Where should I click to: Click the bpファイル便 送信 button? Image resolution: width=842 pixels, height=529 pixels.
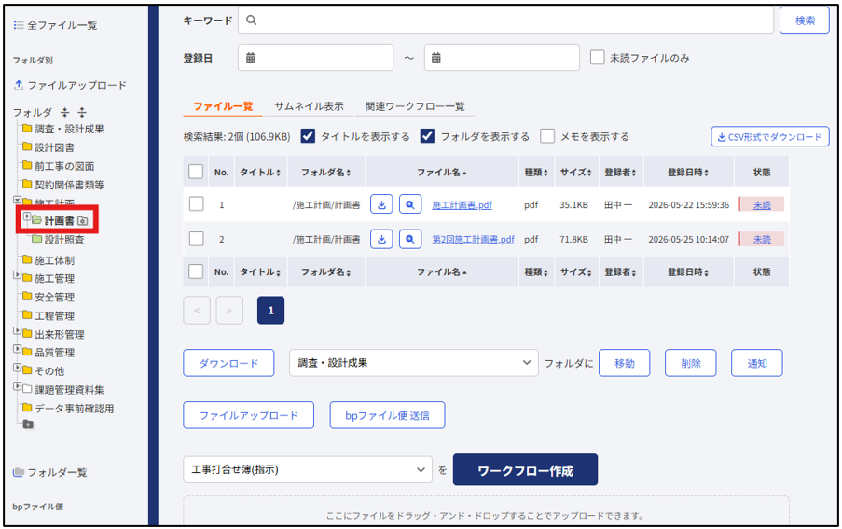(387, 415)
